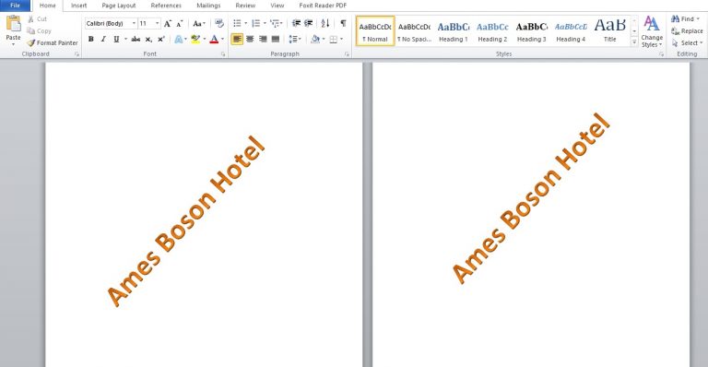Viewport: 708px width, 367px height.
Task: Cut the selection with scissors icon
Action: click(x=30, y=19)
